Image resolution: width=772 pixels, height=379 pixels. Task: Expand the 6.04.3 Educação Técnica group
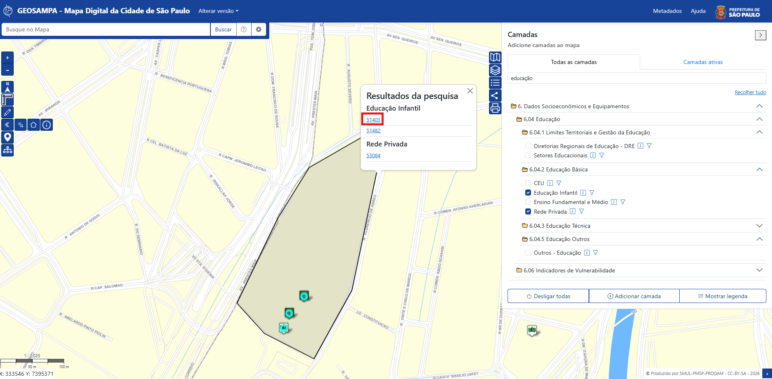coord(760,226)
